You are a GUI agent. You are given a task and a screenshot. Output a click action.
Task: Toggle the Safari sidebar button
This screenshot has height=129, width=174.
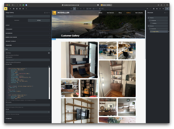[13, 5]
